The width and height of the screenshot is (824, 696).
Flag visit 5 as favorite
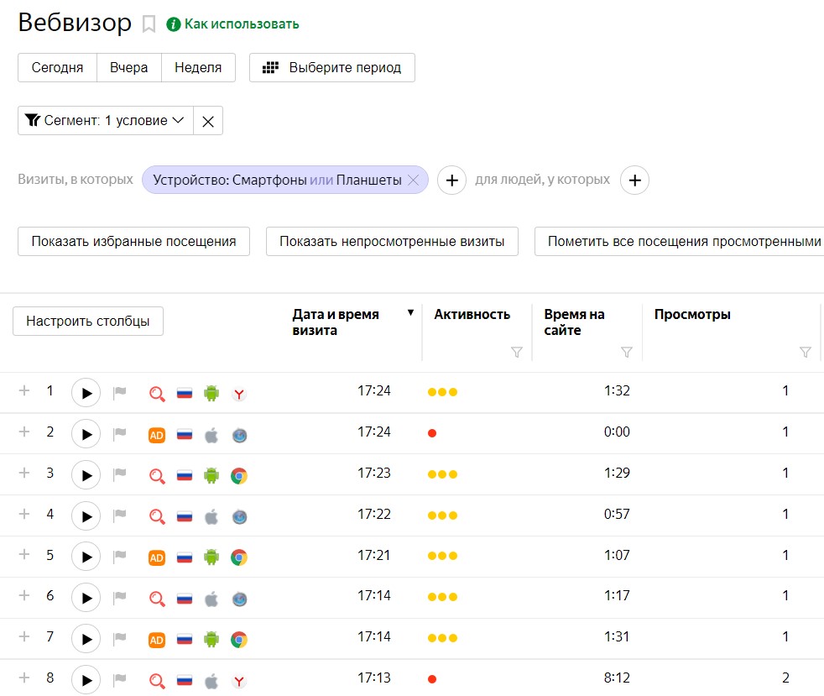(120, 556)
